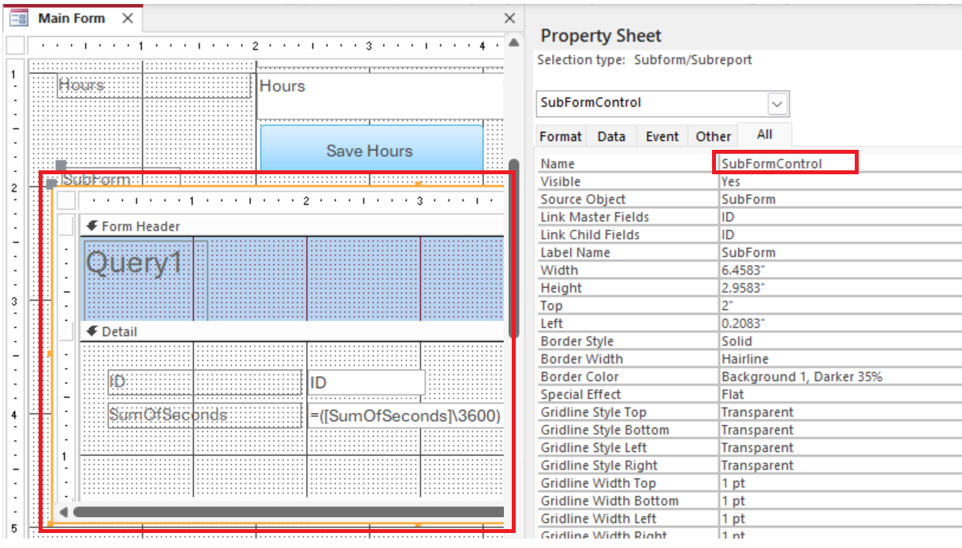Open the Other tab
Screen dimensions: 962x548
coord(713,136)
